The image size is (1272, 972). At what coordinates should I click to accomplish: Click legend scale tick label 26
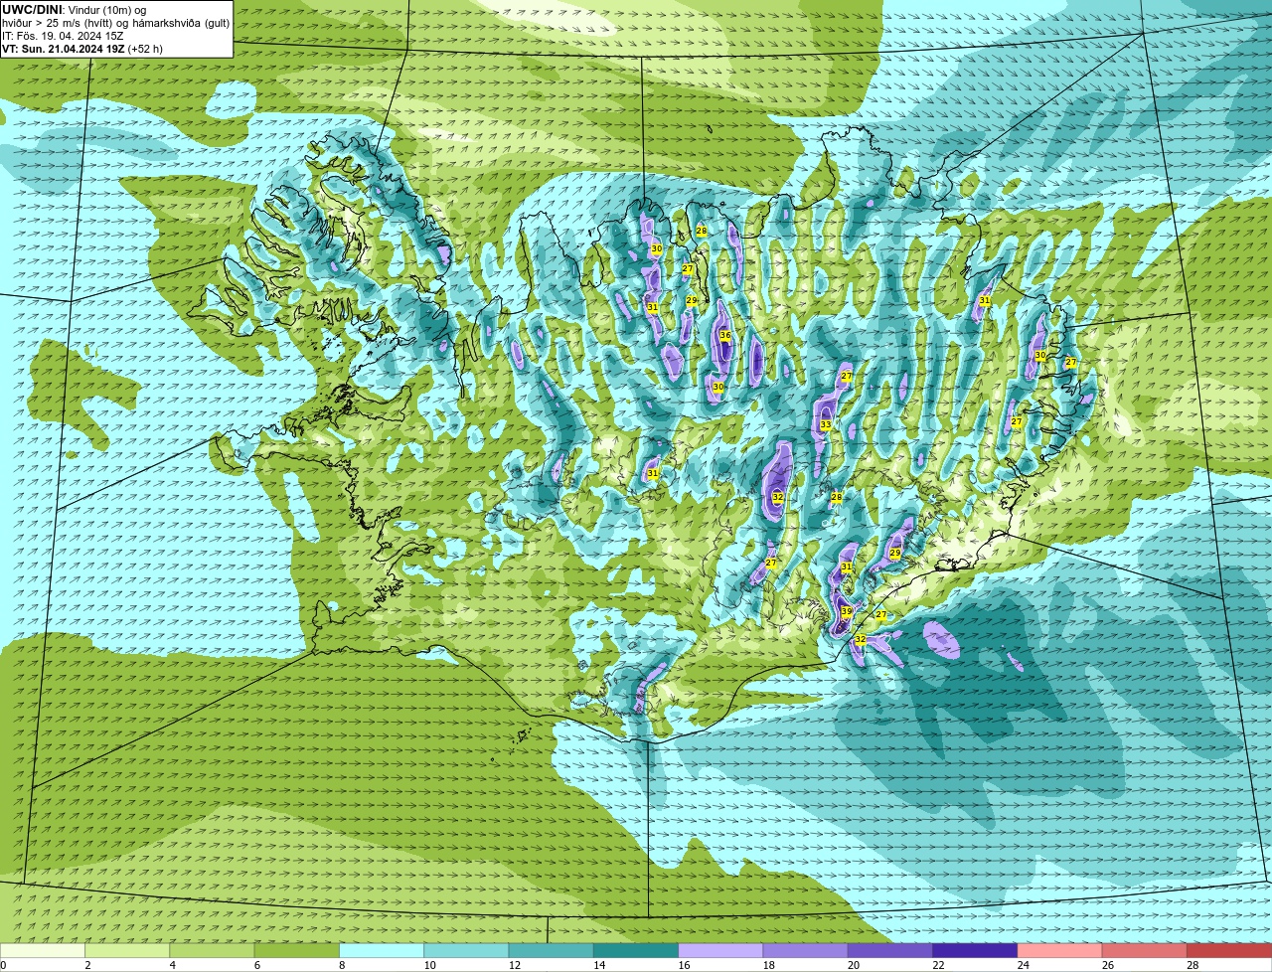click(1107, 965)
